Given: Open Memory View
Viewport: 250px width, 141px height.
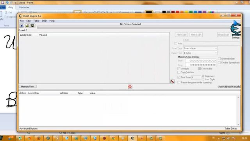Looking at the screenshot, I should (28, 87).
